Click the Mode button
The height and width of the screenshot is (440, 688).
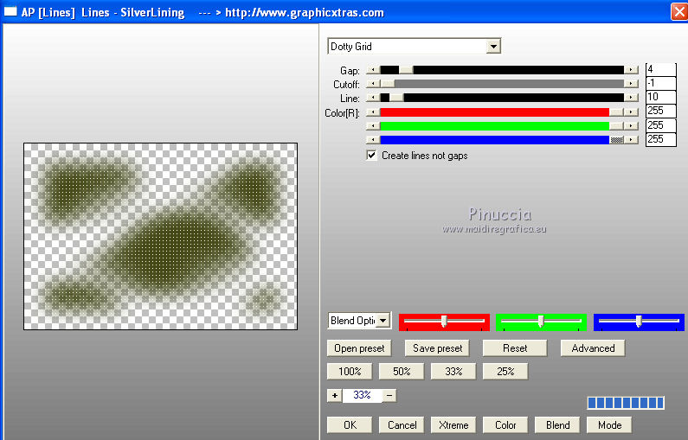pyautogui.click(x=609, y=425)
